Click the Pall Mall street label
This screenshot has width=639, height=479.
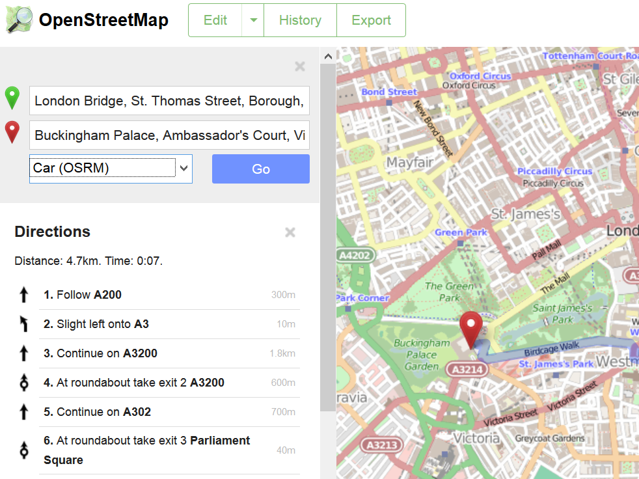pos(547,250)
